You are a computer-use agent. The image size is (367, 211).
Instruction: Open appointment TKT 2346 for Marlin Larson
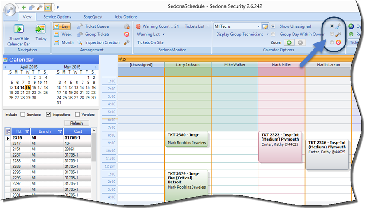327,154
